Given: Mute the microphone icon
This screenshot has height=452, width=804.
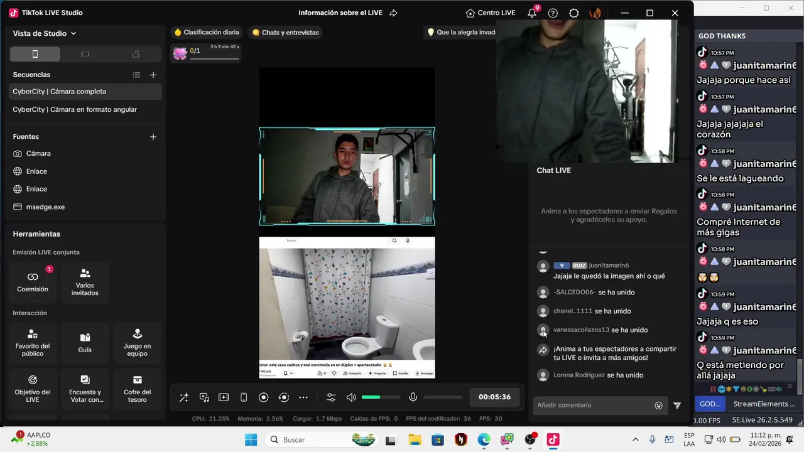Looking at the screenshot, I should coord(413,397).
